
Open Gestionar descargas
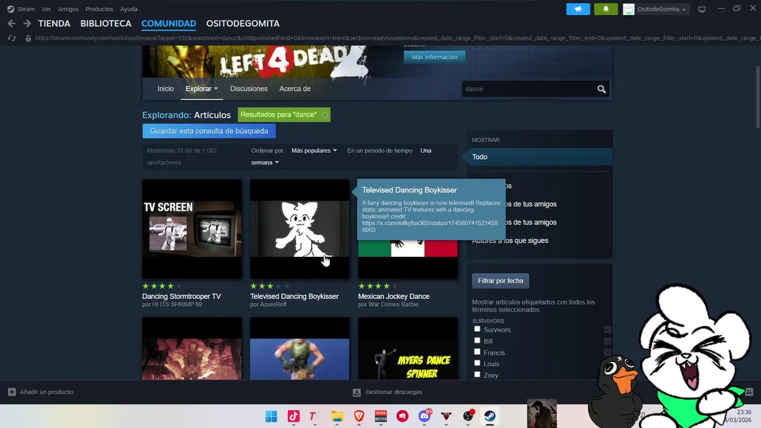point(394,392)
